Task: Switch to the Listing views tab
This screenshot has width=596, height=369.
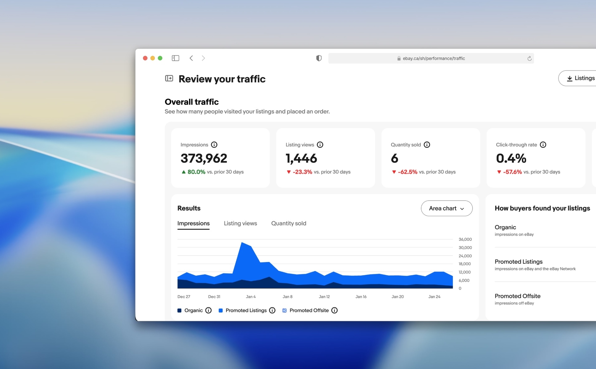Action: [x=240, y=223]
